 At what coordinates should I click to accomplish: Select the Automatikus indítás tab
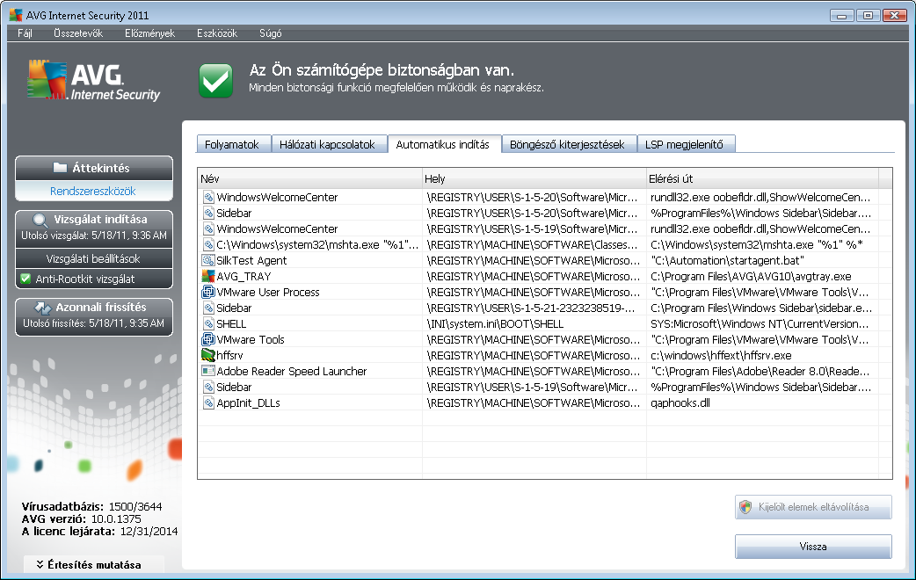(443, 144)
